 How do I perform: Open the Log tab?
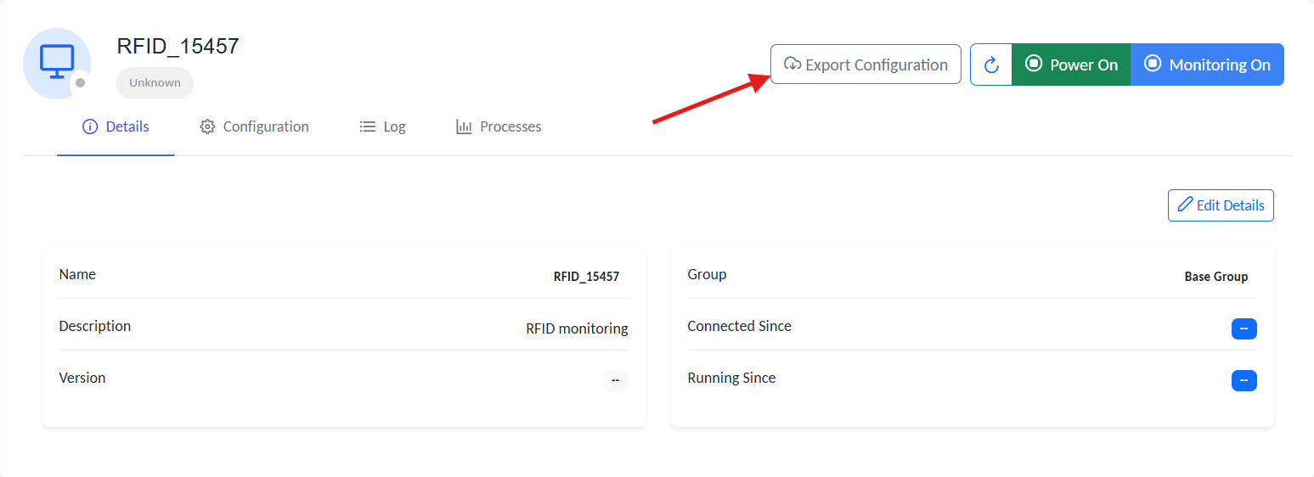click(382, 126)
